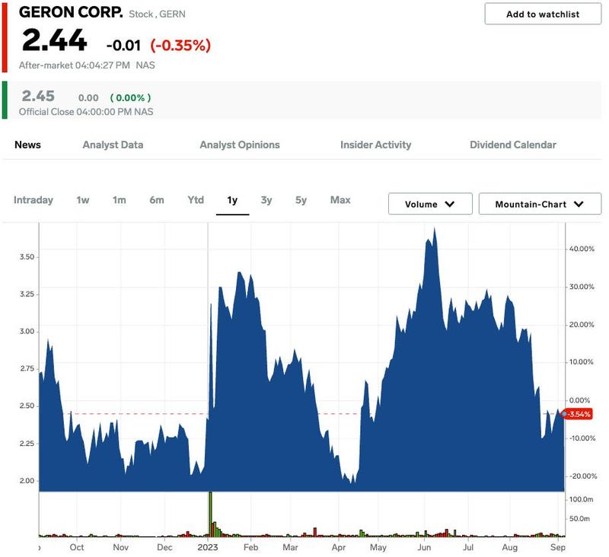This screenshot has height=557, width=609.
Task: Select 1m chart range
Action: tap(120, 200)
